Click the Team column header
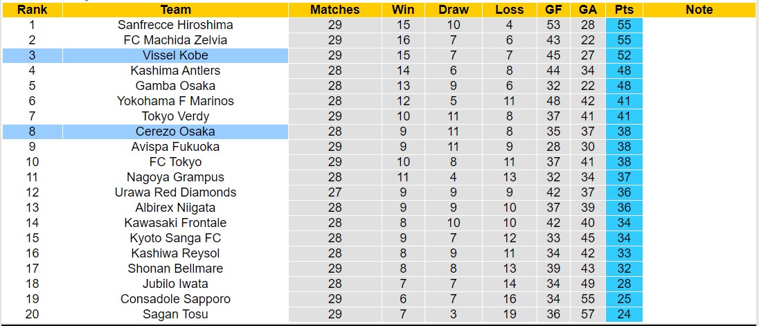 (x=175, y=10)
